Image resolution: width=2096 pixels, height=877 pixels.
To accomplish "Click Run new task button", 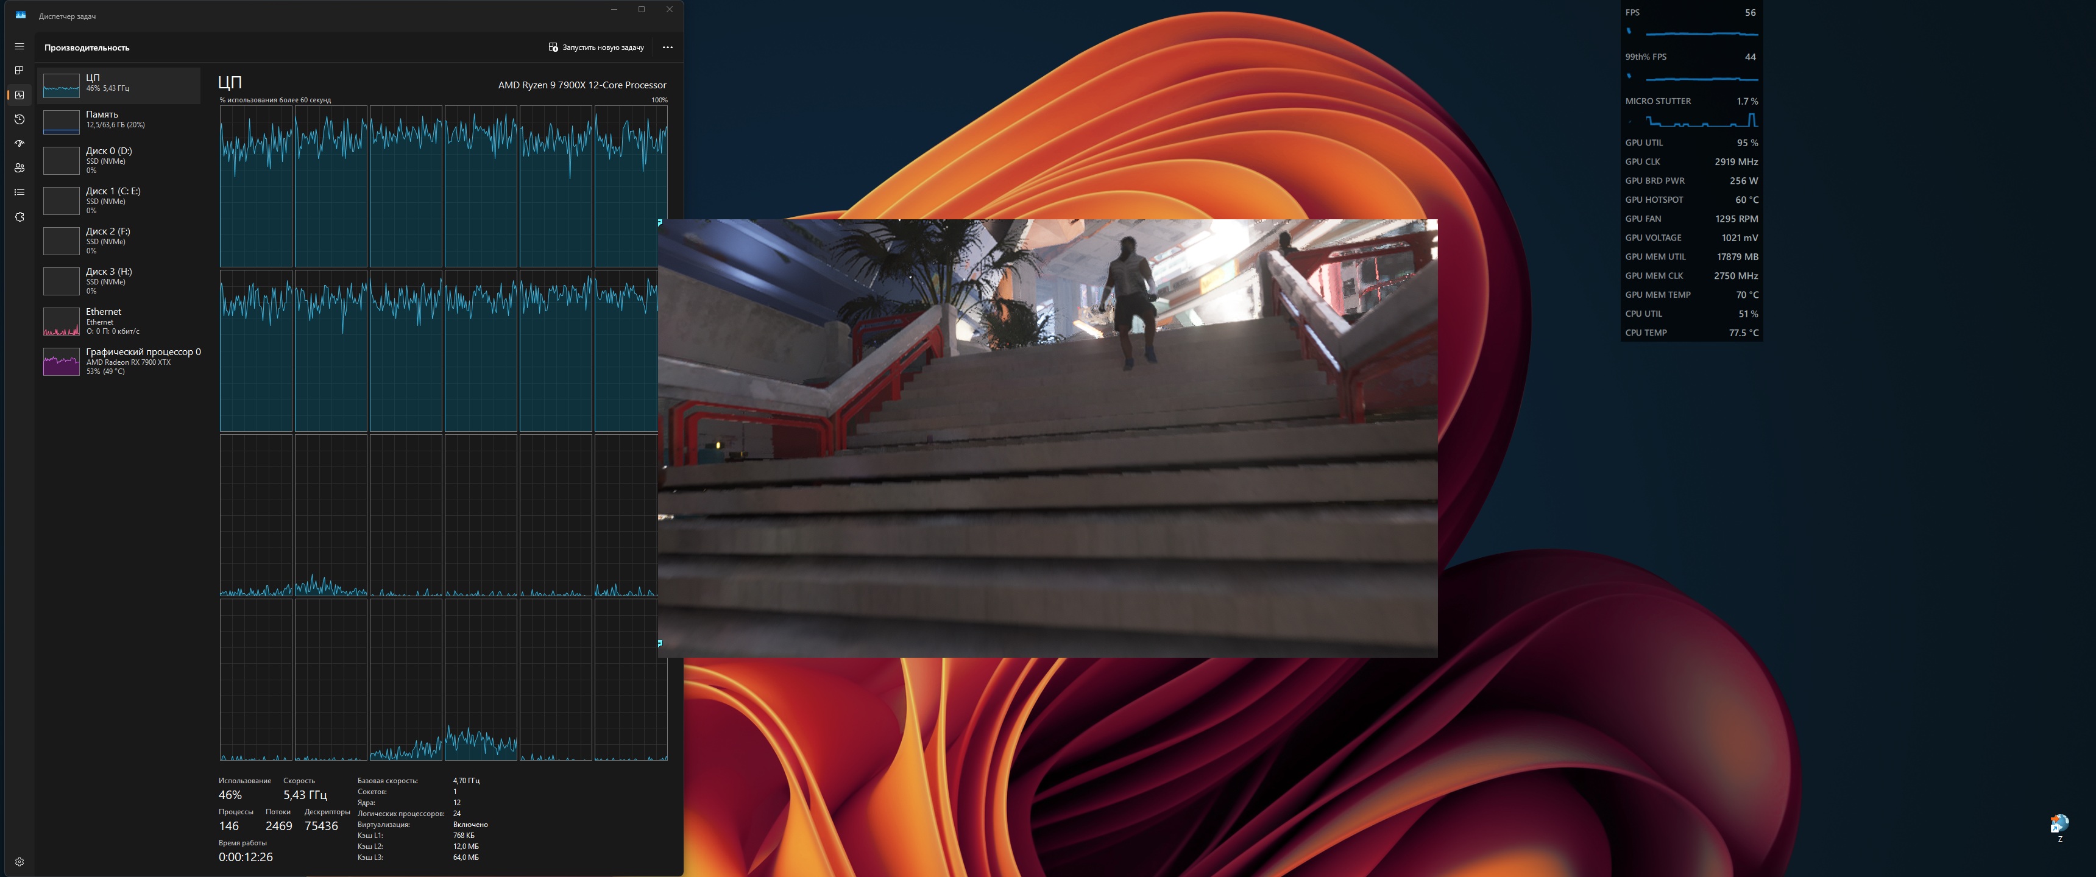I will click(x=597, y=47).
